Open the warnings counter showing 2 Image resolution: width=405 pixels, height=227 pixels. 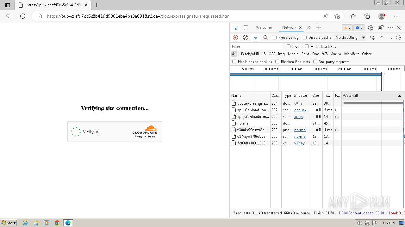(x=347, y=28)
